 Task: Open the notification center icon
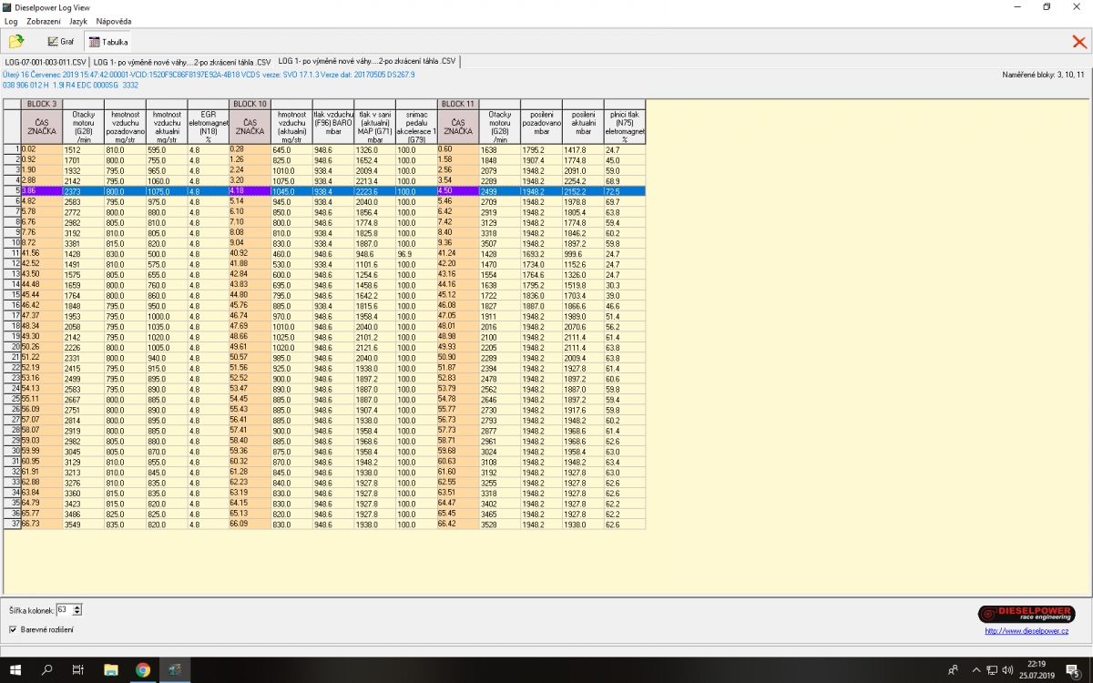pos(1074,670)
